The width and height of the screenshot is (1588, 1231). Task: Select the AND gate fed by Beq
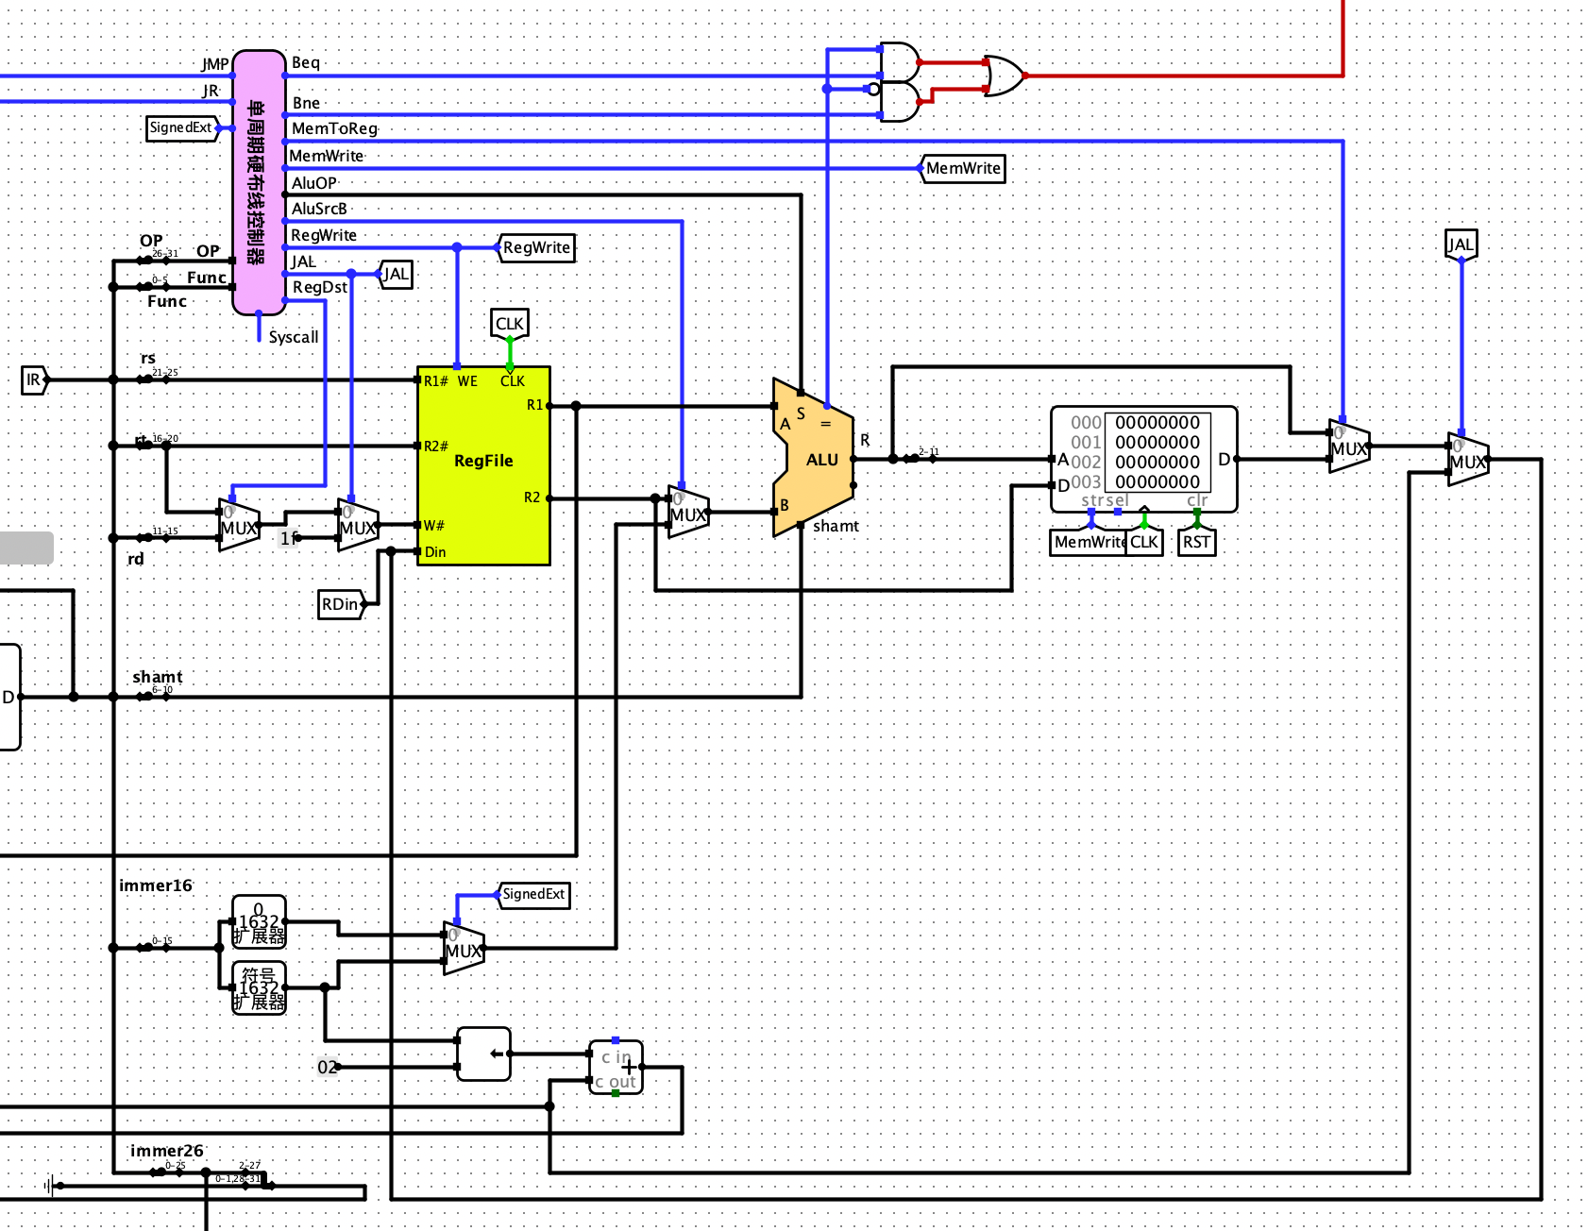(900, 62)
